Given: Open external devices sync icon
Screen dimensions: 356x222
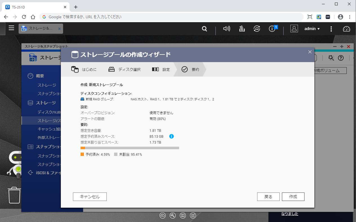Looking at the screenshot, I should pyautogui.click(x=257, y=29).
